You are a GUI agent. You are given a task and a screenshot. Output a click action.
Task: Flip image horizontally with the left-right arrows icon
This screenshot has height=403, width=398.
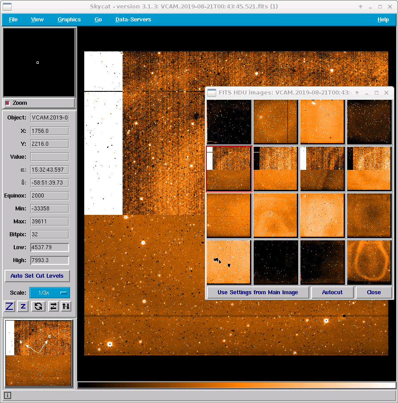click(53, 306)
